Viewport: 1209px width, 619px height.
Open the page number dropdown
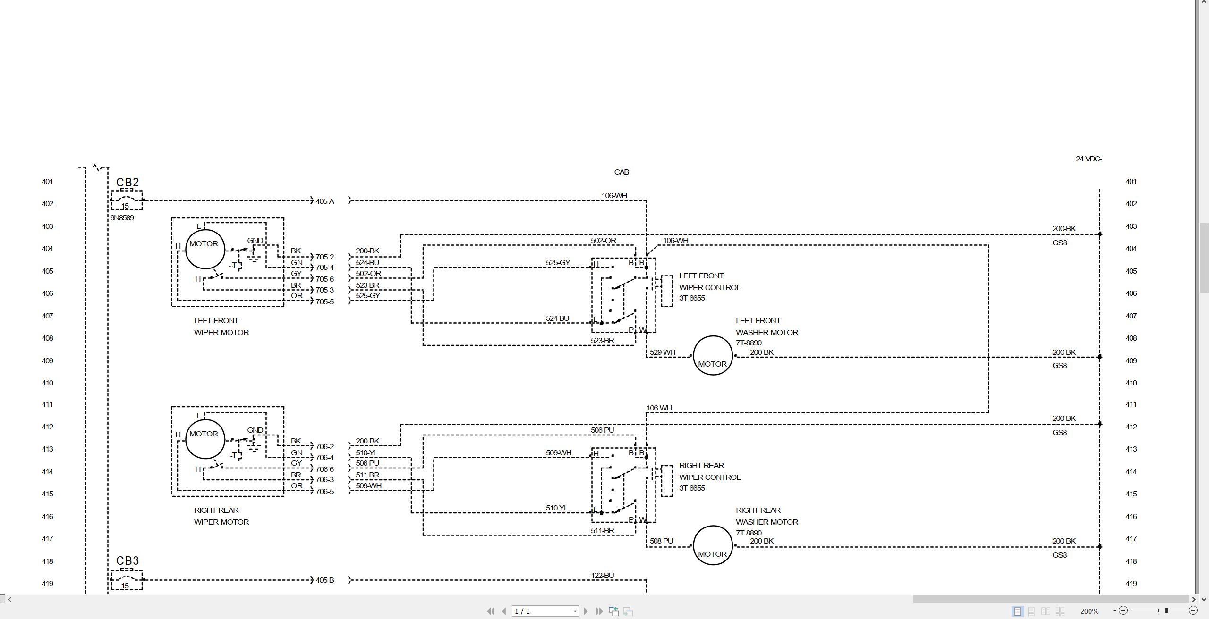tap(575, 611)
